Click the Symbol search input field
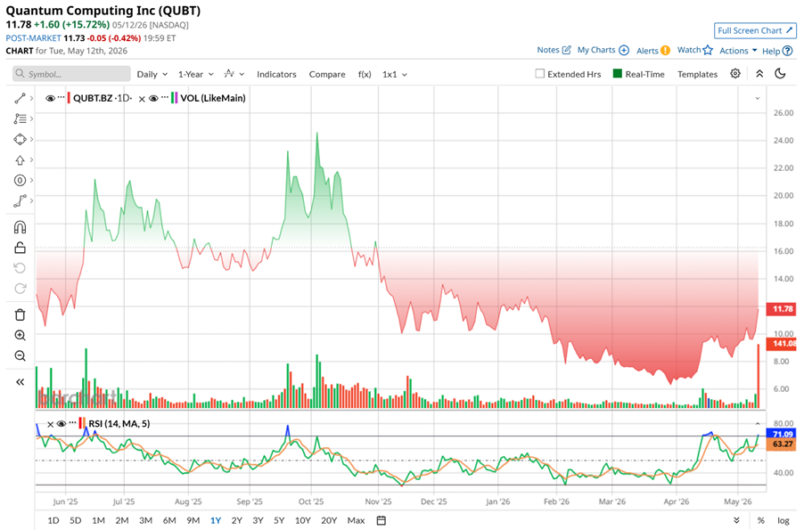 tap(71, 74)
